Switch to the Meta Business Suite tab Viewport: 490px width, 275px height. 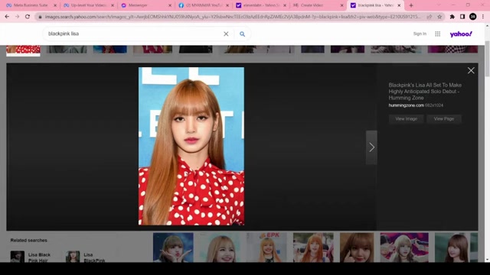[31, 5]
